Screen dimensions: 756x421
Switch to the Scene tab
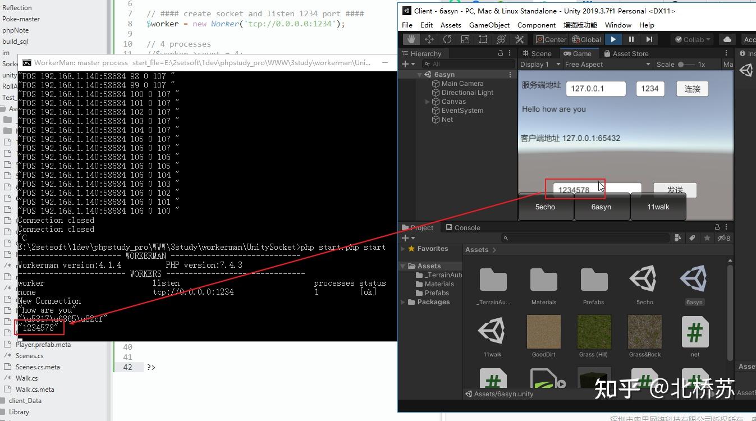pyautogui.click(x=538, y=53)
